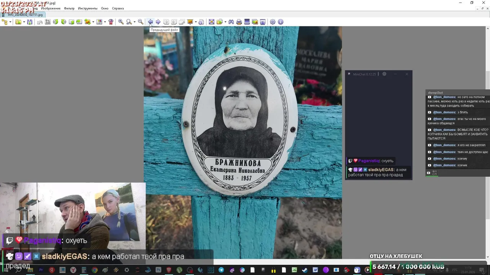
Task: Open the Окно menu
Action: click(105, 8)
